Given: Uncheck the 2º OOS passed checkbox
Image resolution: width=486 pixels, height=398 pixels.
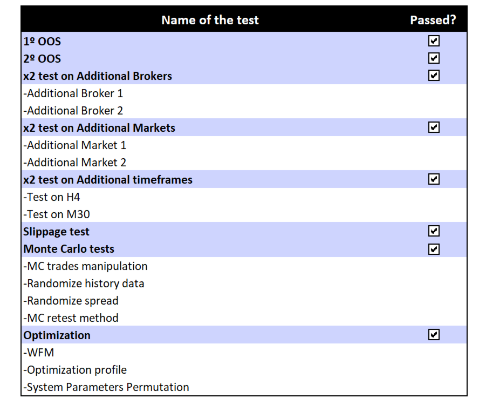Looking at the screenshot, I should (434, 58).
